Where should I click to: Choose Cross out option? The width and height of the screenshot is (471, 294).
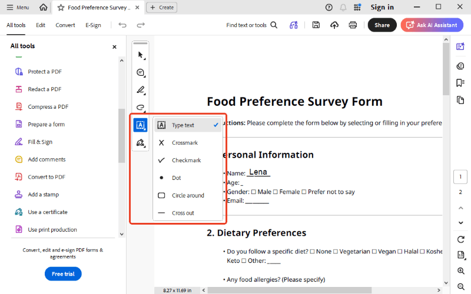pyautogui.click(x=188, y=213)
